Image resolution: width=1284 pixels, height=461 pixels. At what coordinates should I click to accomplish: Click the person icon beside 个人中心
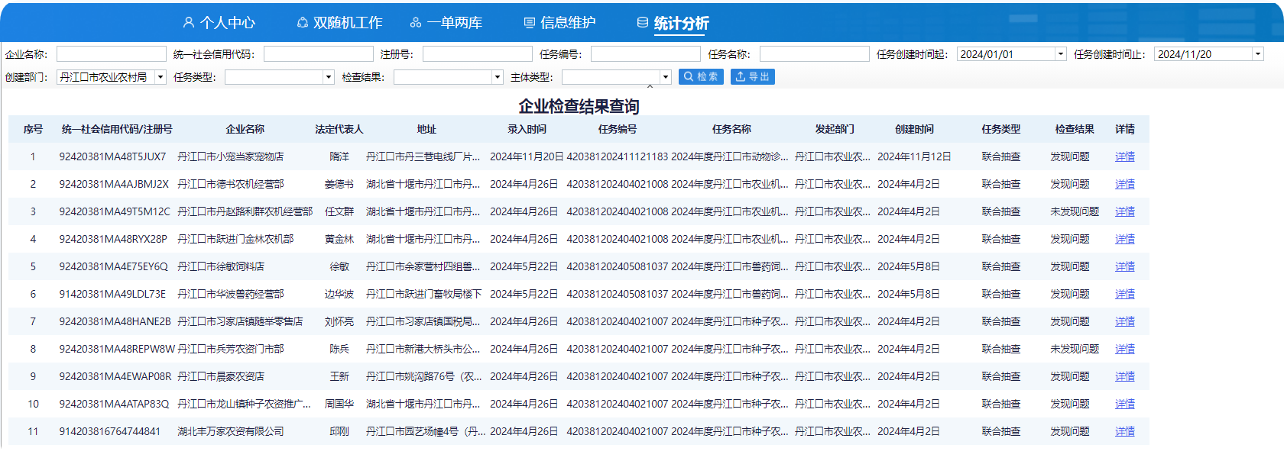(189, 23)
